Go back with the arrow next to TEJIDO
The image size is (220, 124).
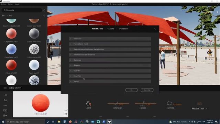[x=3, y=15]
